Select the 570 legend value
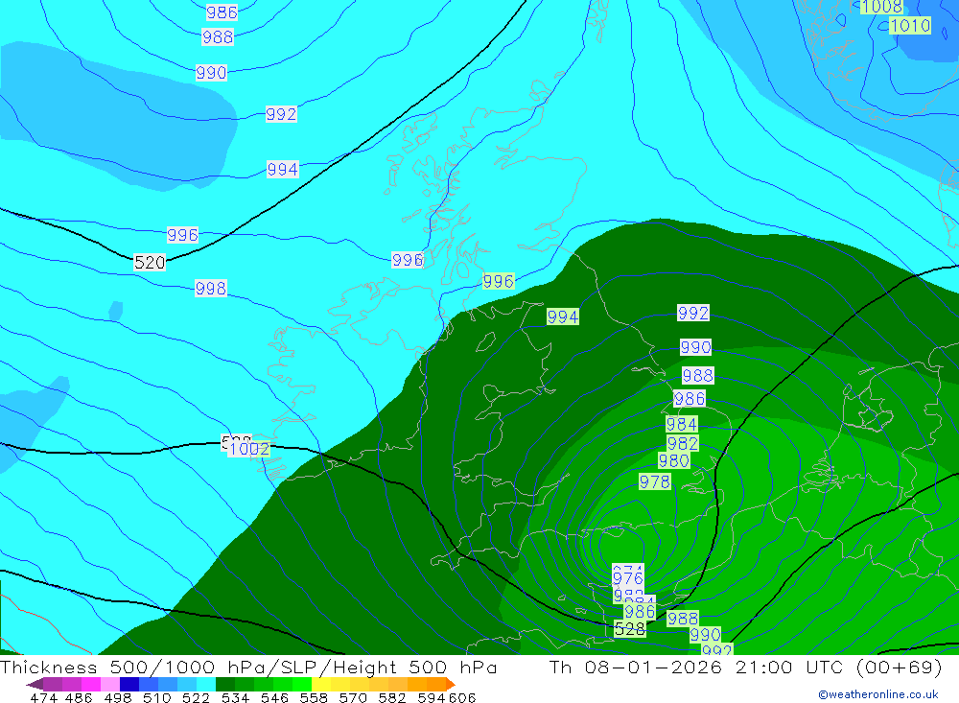Screen dimensions: 959x703 coord(353,698)
